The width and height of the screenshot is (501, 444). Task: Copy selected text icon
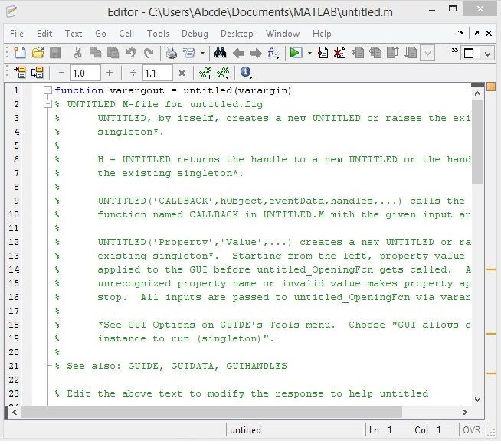click(95, 53)
